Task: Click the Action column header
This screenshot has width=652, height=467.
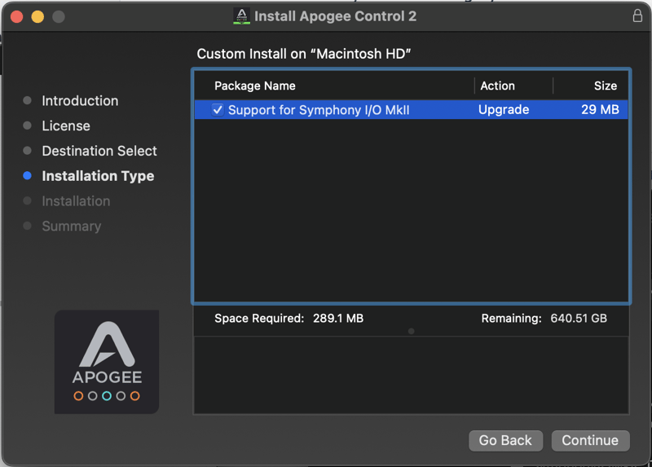Action: tap(498, 86)
